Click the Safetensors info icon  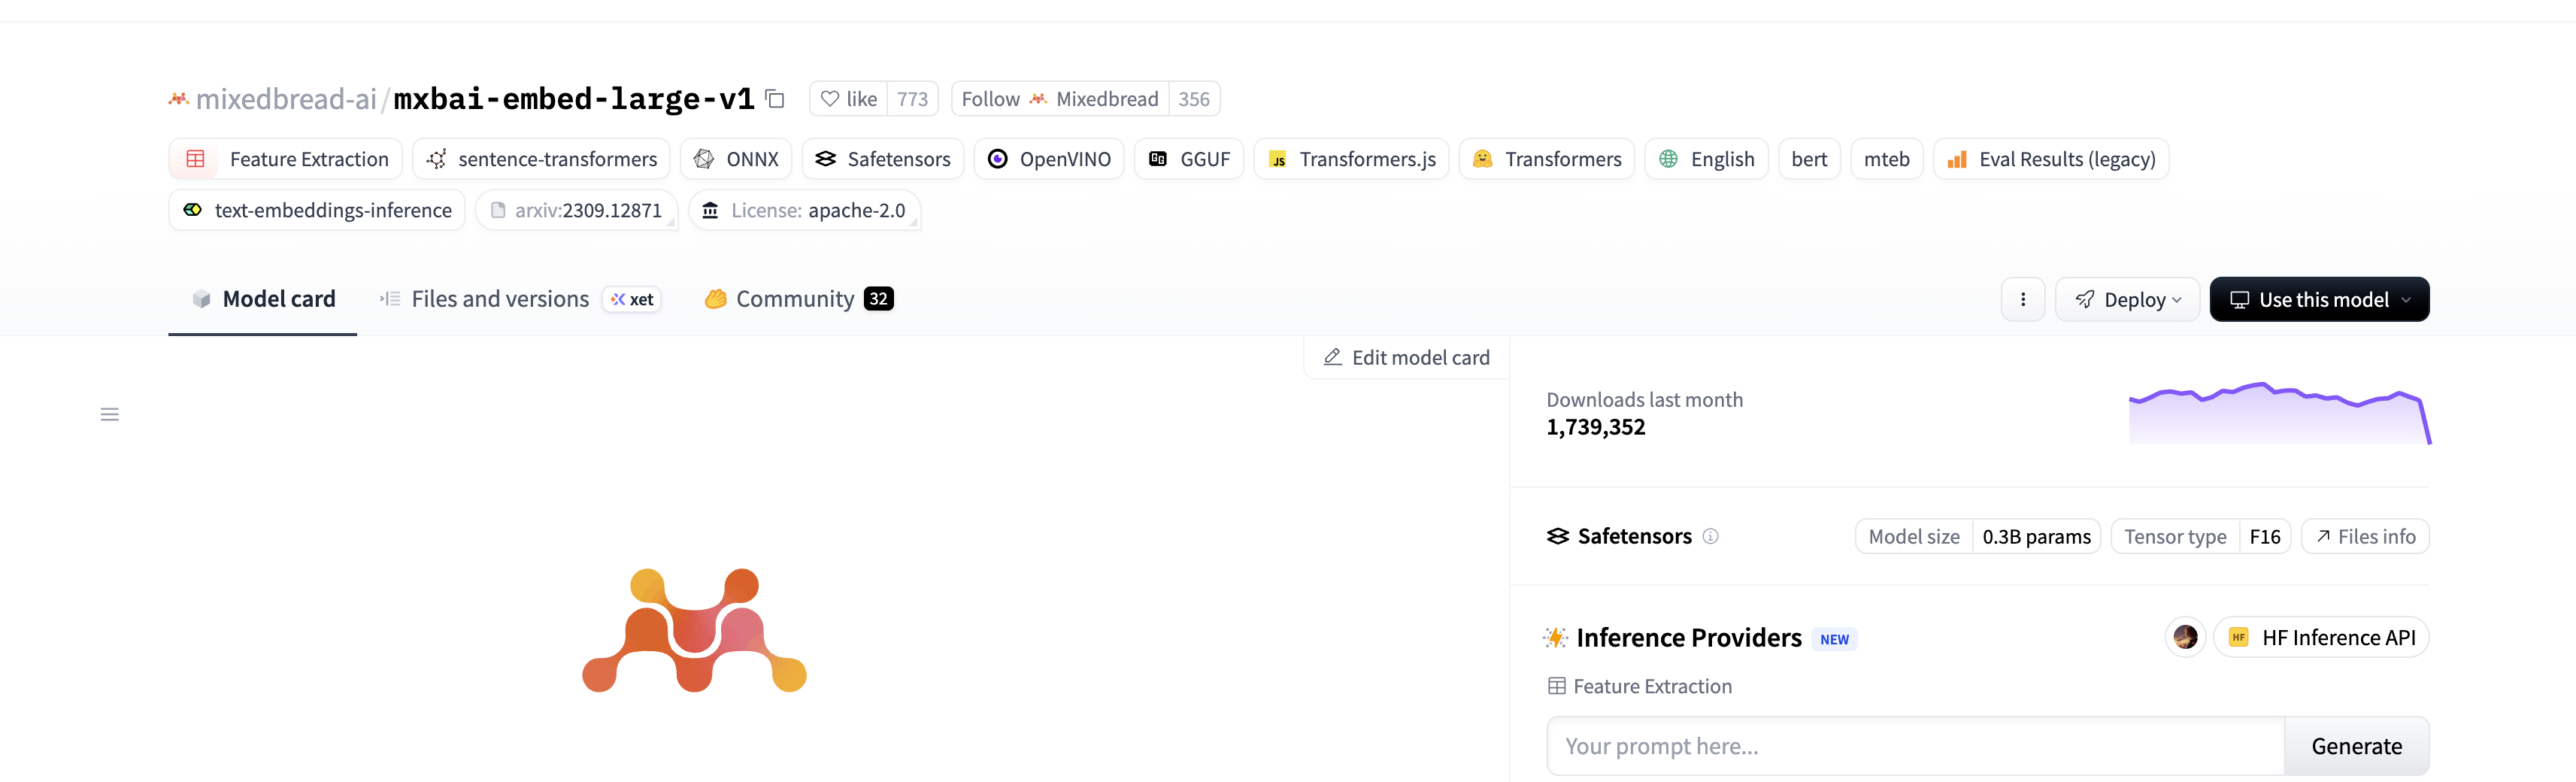pyautogui.click(x=1710, y=537)
